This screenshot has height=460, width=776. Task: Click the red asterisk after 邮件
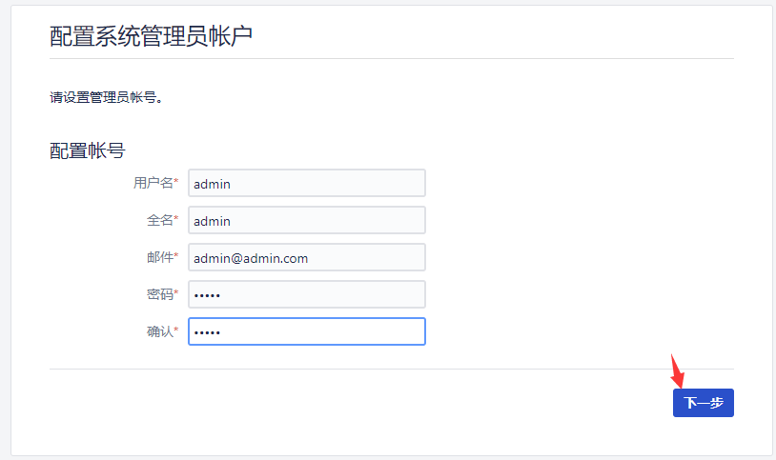coord(176,255)
